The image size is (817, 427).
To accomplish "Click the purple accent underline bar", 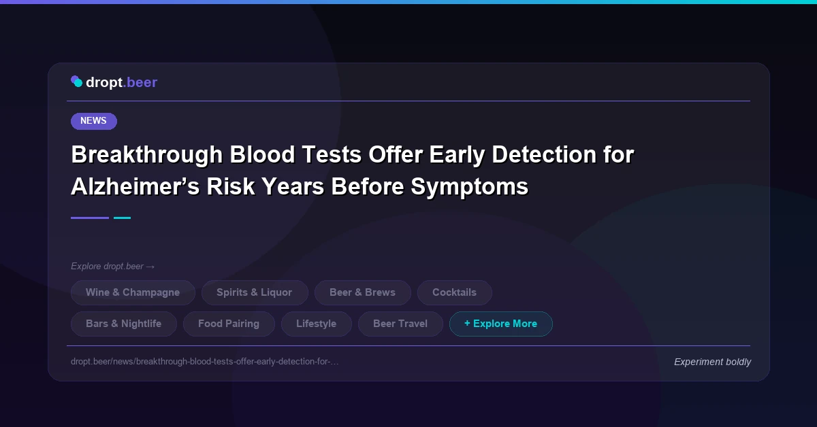I will tap(89, 218).
